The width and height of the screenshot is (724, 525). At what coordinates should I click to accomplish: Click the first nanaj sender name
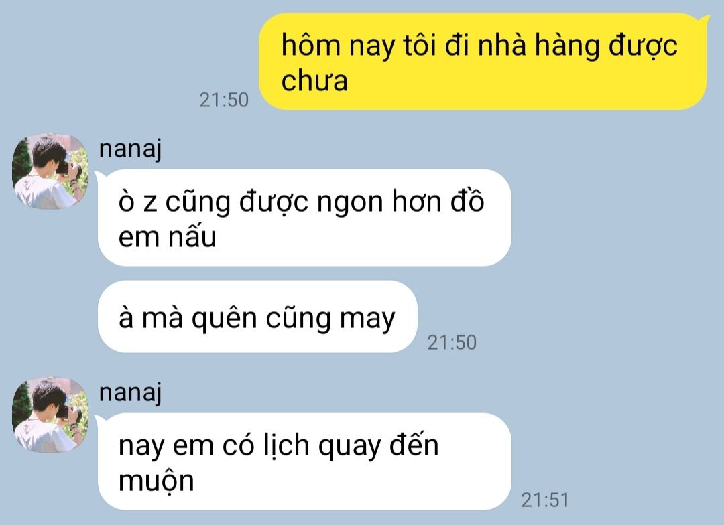[x=130, y=149]
